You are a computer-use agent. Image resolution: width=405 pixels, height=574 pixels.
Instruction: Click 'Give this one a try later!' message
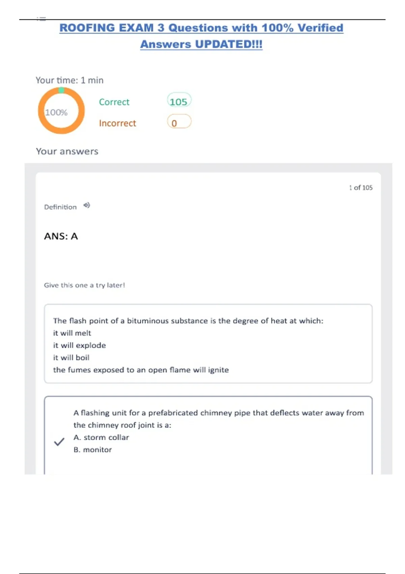[84, 285]
